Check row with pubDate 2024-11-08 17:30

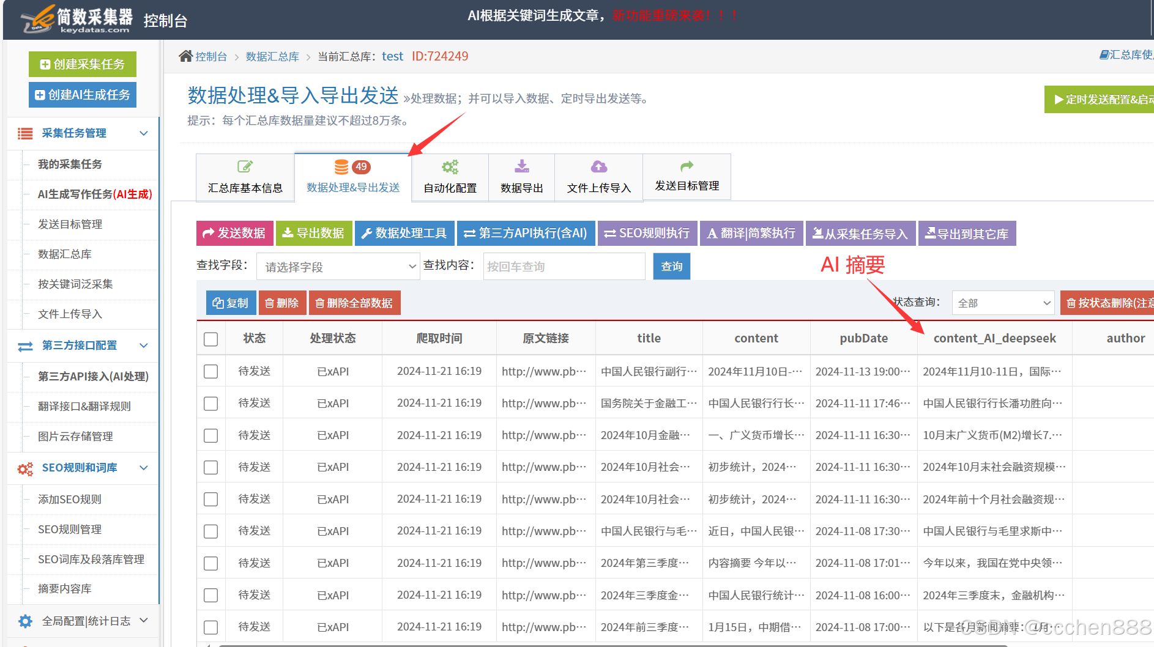[x=211, y=531]
